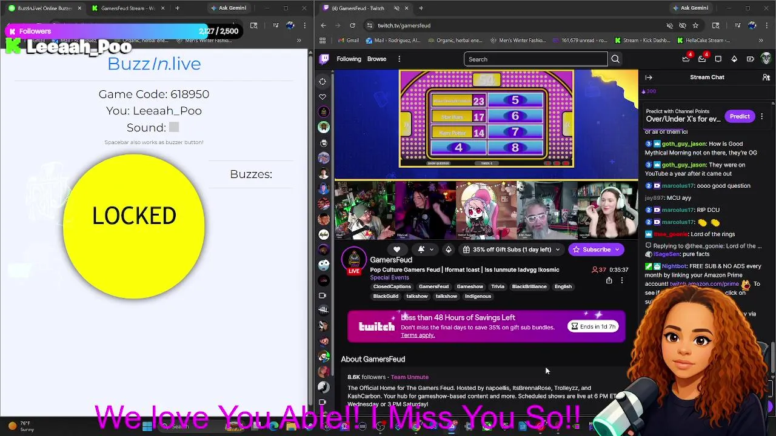The height and width of the screenshot is (436, 776).
Task: Open Prime Gaming loot crown icon
Action: 686,59
